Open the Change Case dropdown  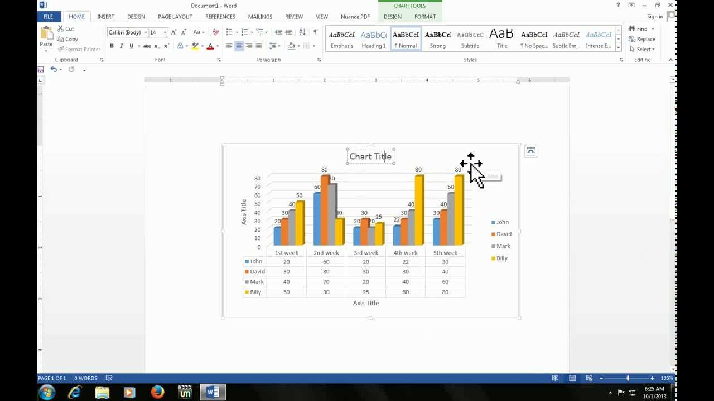pos(199,32)
